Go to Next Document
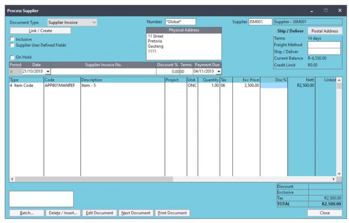The image size is (349, 223). (x=136, y=213)
